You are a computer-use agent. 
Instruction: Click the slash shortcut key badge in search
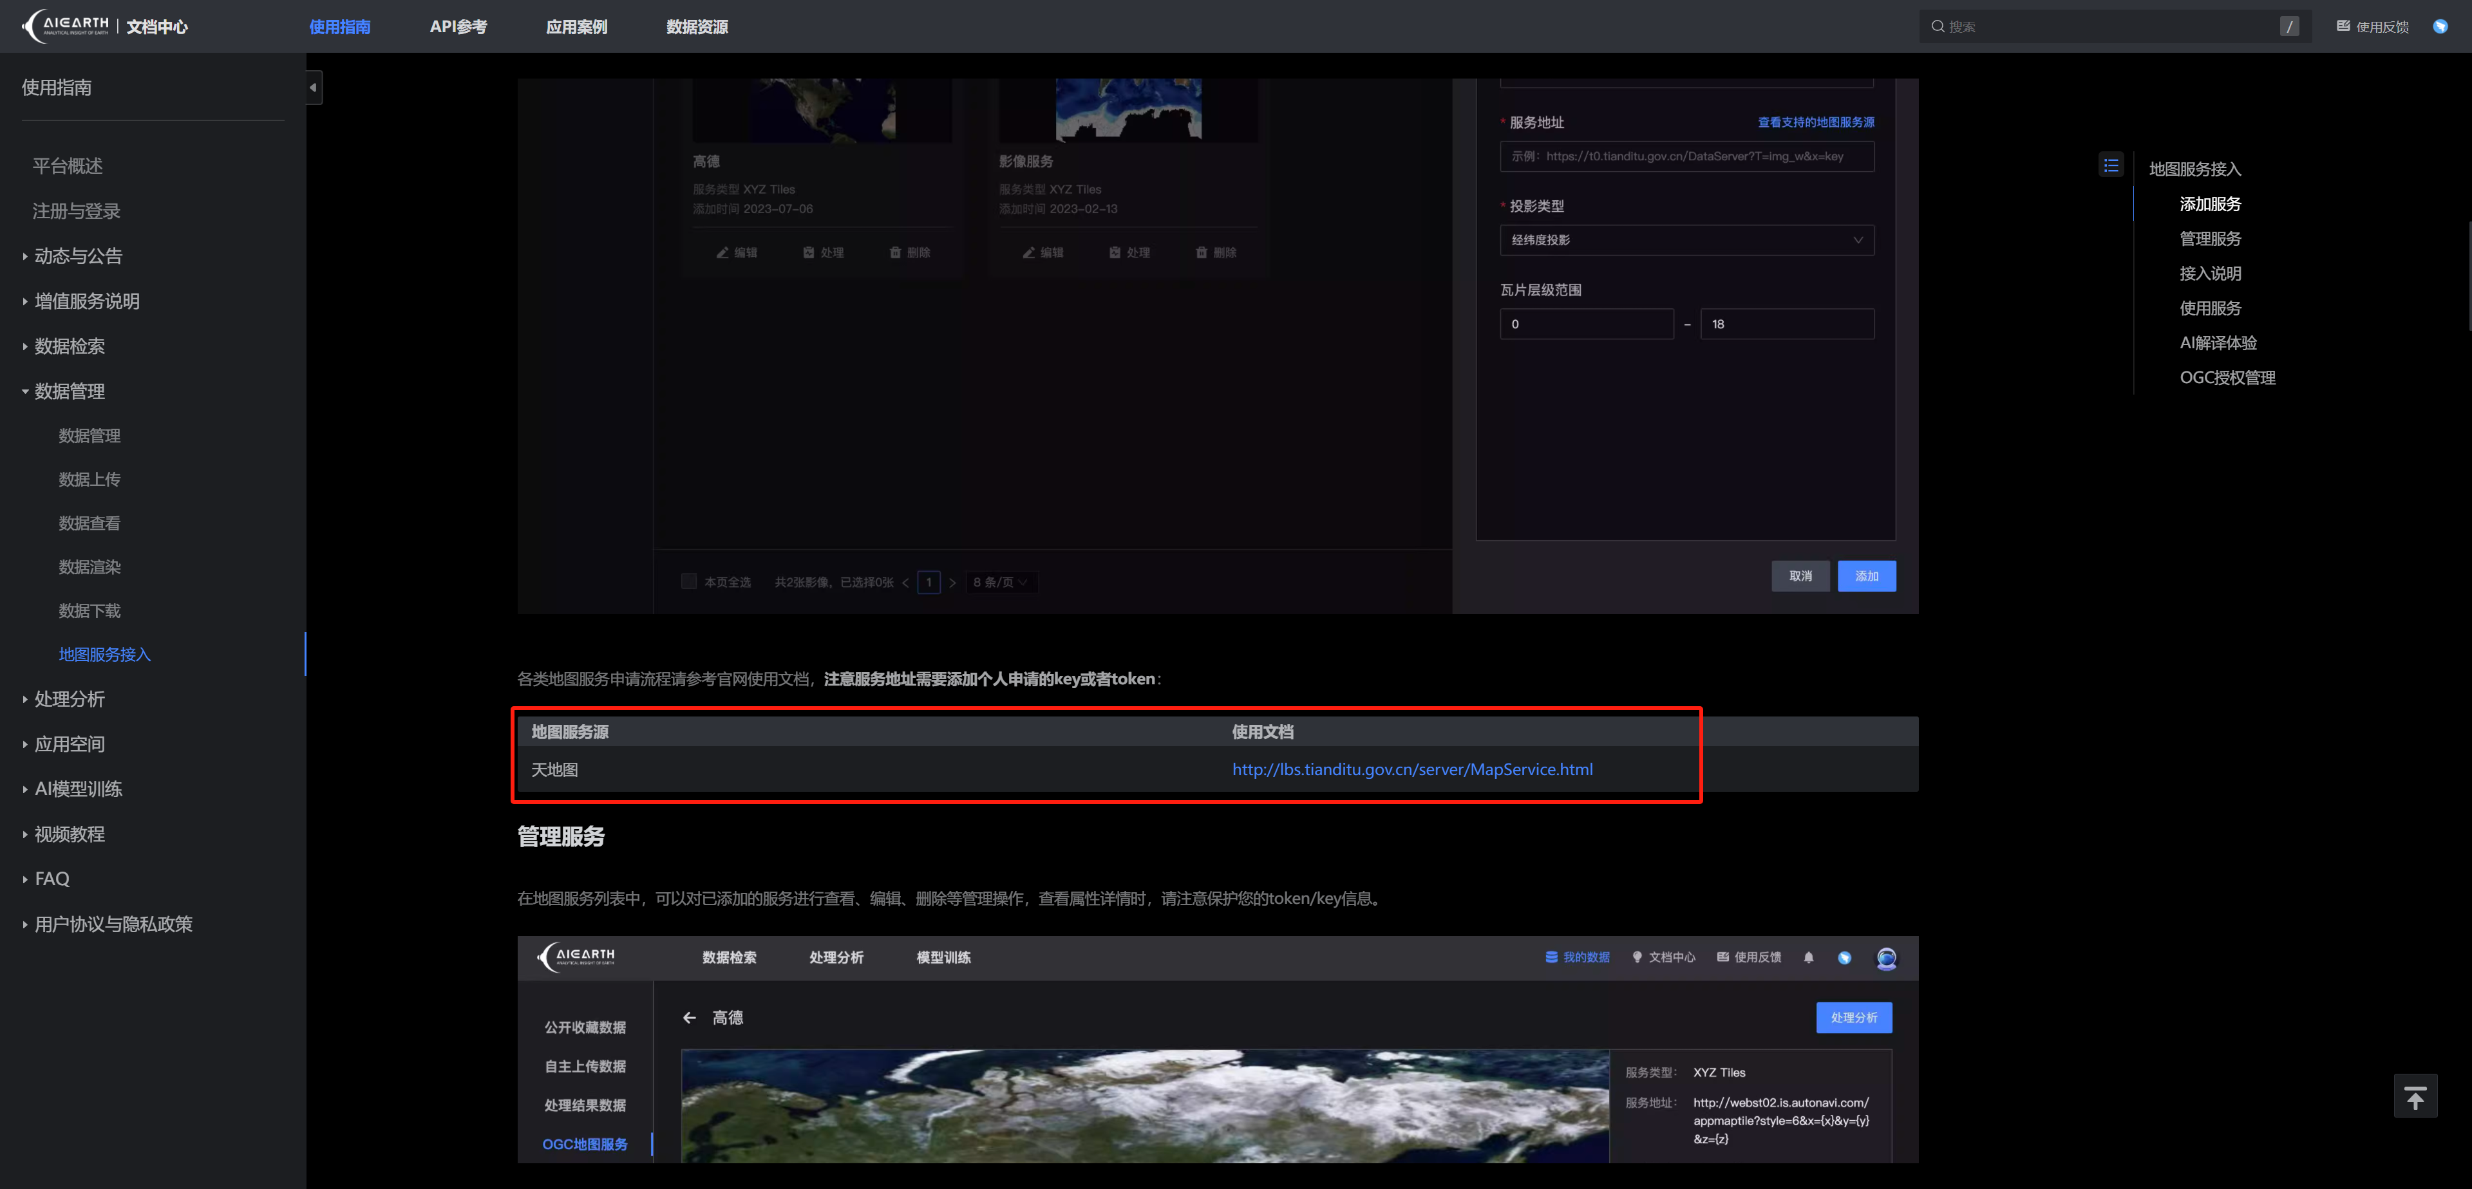2288,27
